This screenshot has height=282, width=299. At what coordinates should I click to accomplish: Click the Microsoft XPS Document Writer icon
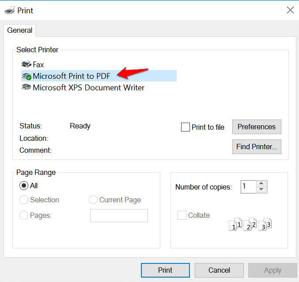[26, 87]
